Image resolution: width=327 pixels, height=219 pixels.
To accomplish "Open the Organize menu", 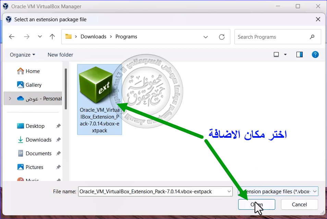I will point(22,54).
